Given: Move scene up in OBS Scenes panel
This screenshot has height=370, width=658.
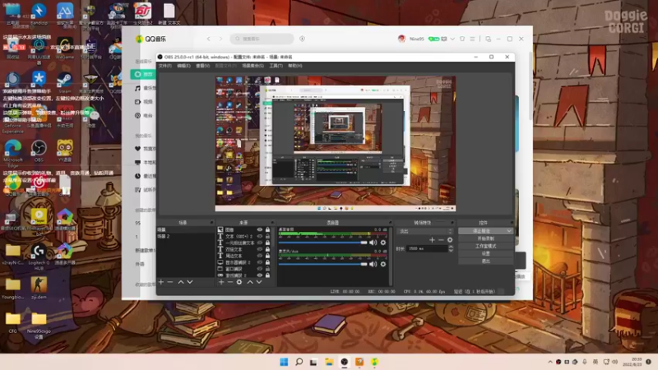Looking at the screenshot, I should tap(181, 282).
